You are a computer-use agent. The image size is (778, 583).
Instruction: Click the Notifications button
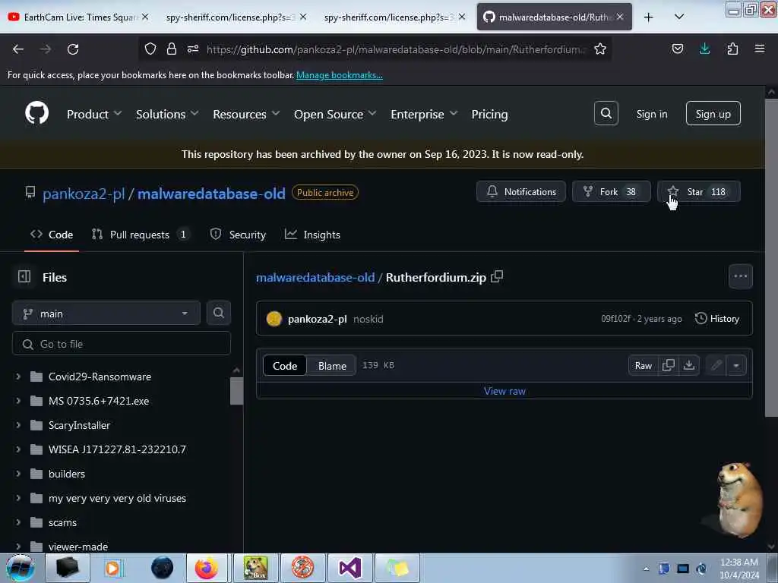point(521,191)
